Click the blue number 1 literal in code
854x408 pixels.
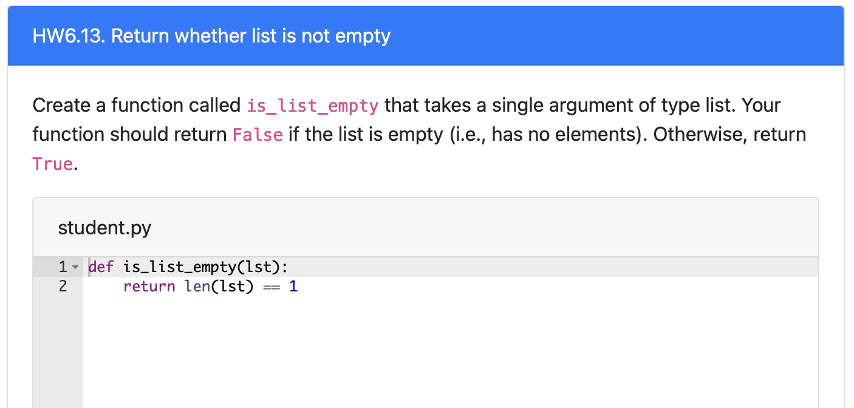(x=293, y=286)
